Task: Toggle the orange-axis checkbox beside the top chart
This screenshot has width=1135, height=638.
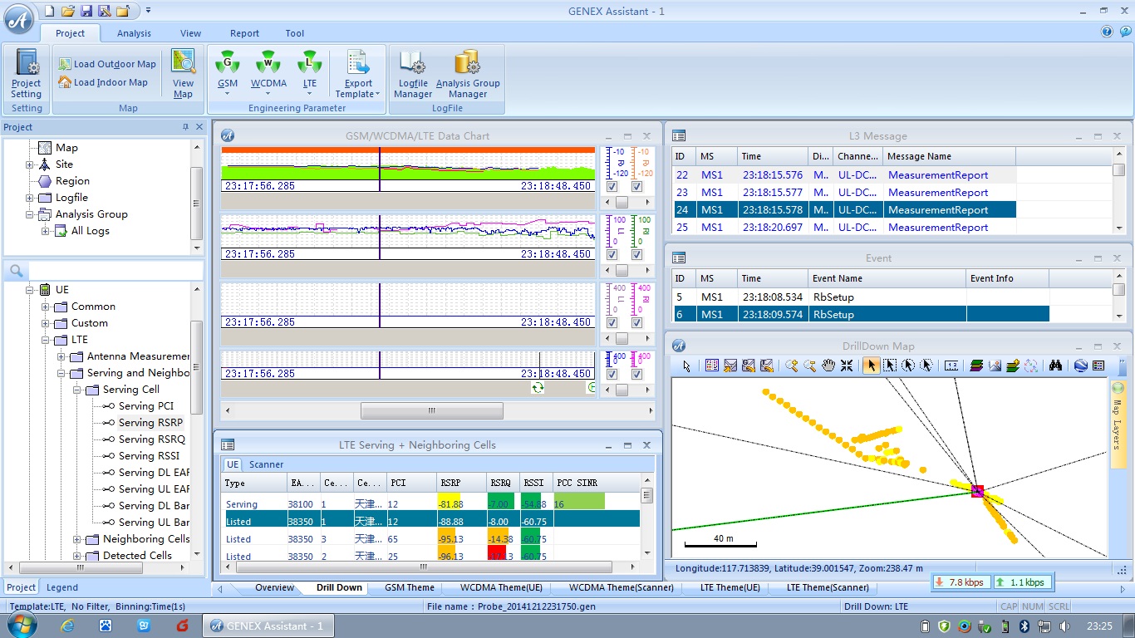Action: [637, 187]
